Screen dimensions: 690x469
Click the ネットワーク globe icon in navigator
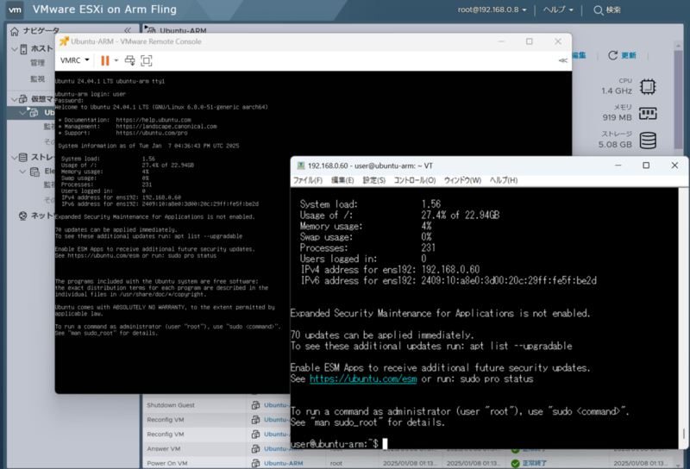click(x=23, y=216)
